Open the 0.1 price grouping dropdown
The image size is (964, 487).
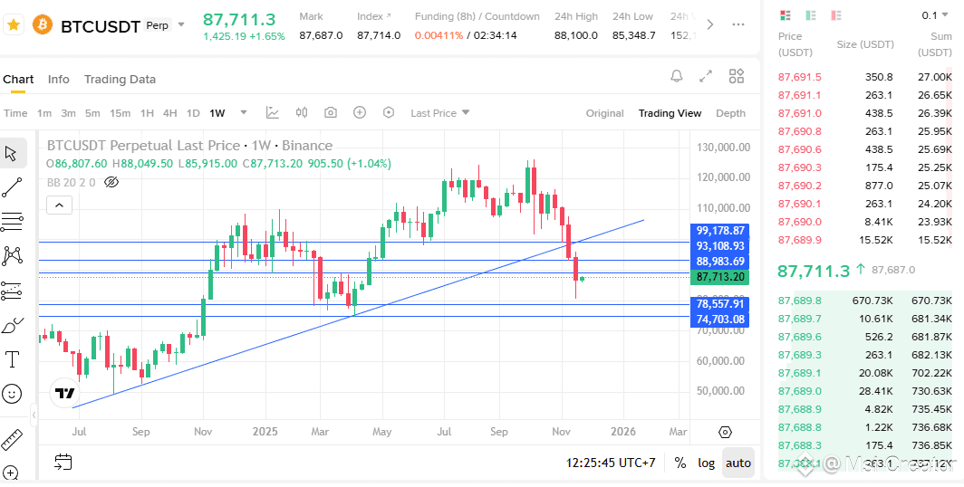click(x=935, y=15)
